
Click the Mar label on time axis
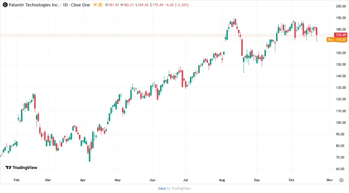[x=48, y=180]
